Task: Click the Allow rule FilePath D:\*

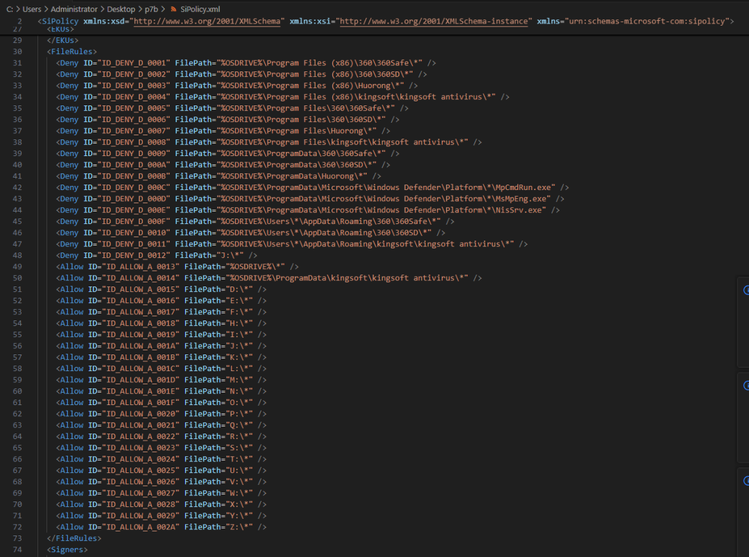Action: (162, 289)
